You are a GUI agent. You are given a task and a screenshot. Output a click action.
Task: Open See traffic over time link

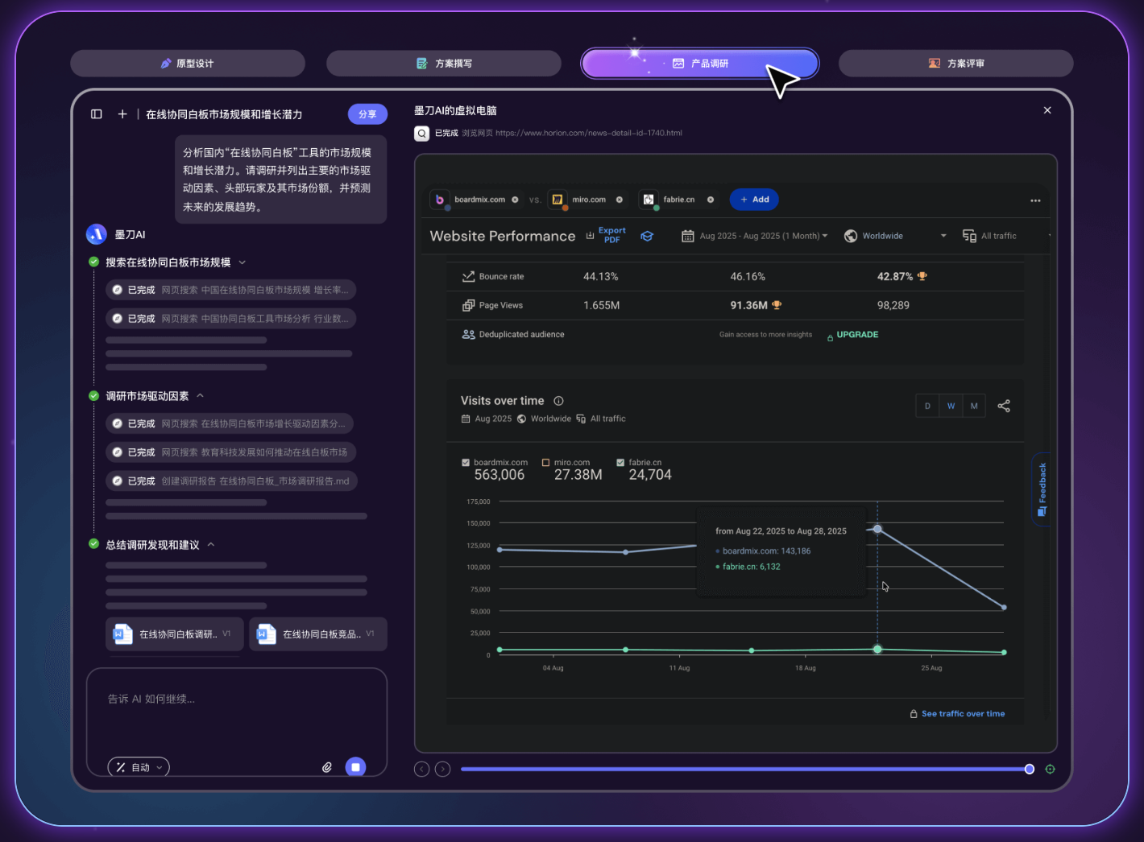pyautogui.click(x=962, y=714)
